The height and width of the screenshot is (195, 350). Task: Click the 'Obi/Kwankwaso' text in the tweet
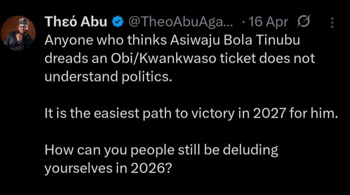[163, 59]
